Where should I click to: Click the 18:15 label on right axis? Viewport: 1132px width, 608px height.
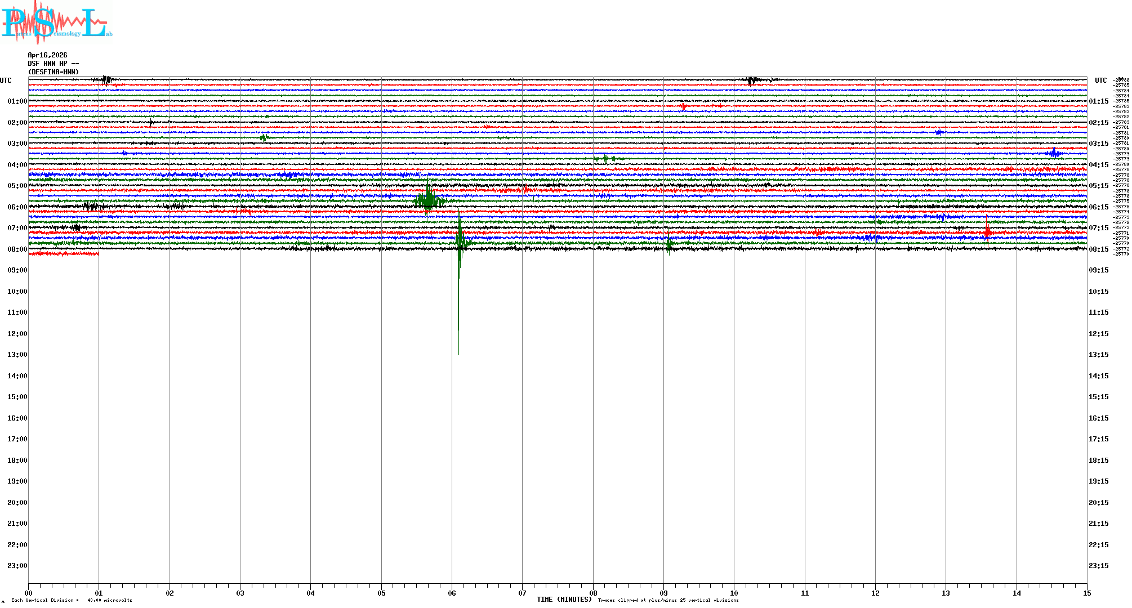pos(1098,461)
